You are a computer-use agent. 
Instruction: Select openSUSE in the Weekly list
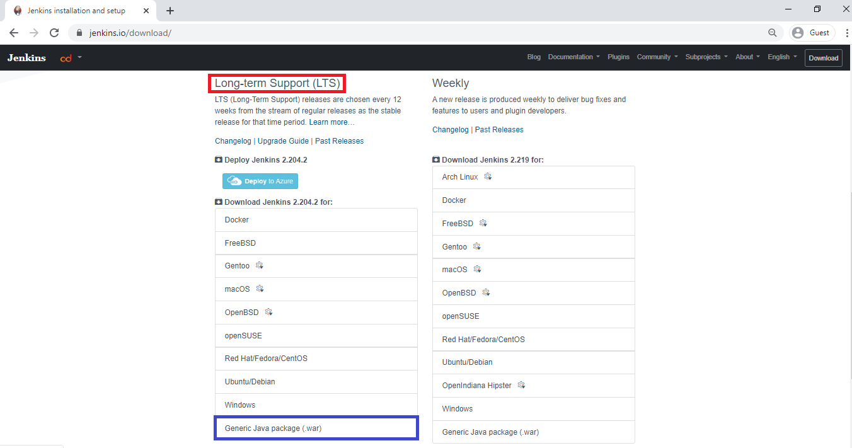(534, 316)
